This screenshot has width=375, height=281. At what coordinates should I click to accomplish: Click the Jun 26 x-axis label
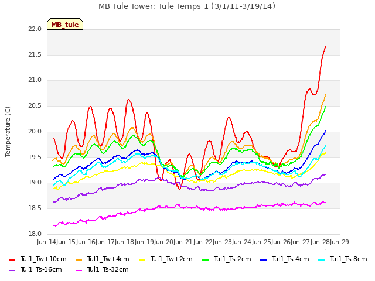[281, 242]
